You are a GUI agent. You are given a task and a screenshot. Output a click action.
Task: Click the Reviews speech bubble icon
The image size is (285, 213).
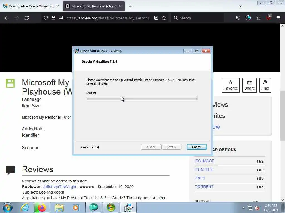pyautogui.click(x=10, y=171)
